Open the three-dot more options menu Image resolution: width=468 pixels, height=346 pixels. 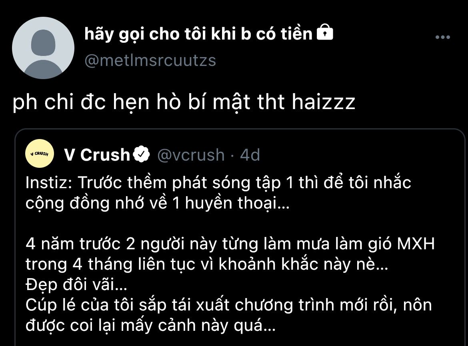443,37
